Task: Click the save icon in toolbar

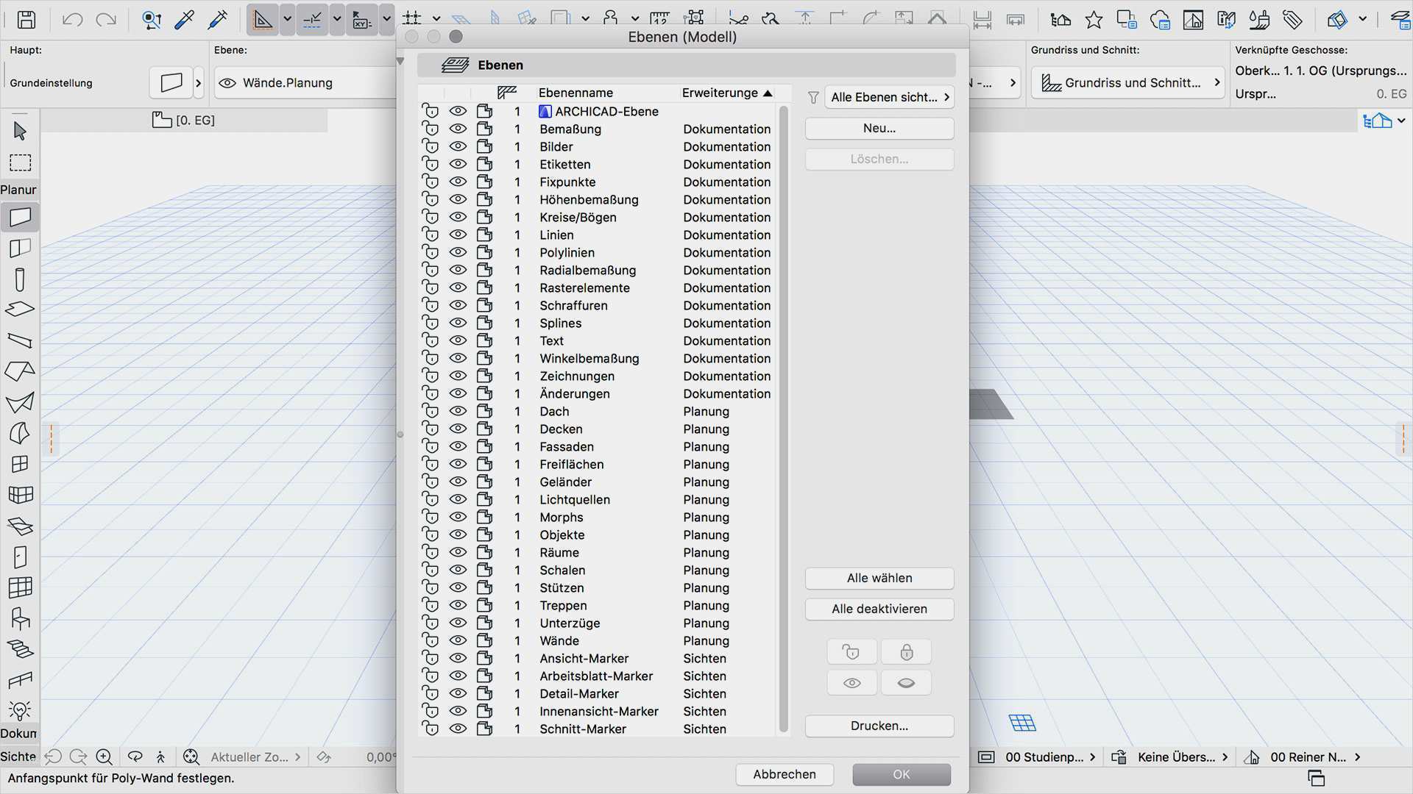Action: click(26, 20)
